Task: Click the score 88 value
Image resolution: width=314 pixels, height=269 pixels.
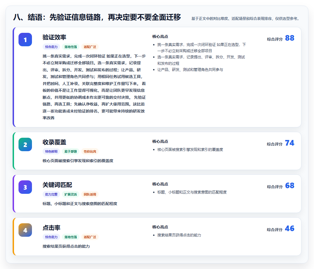Action: (290, 38)
